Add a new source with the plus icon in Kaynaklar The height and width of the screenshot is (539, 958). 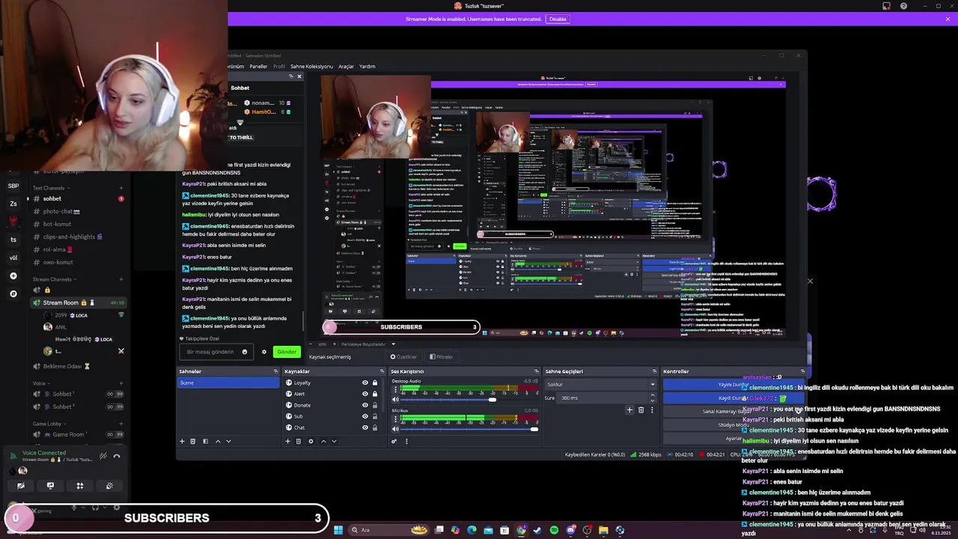pos(287,441)
